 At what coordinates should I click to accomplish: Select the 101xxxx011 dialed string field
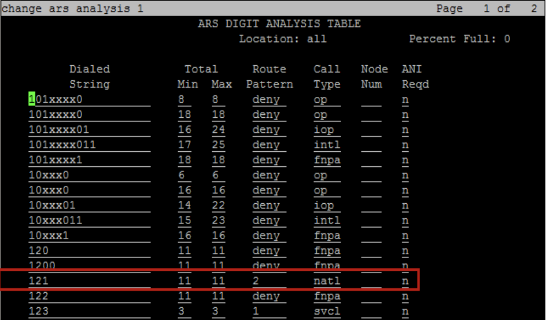click(90, 145)
